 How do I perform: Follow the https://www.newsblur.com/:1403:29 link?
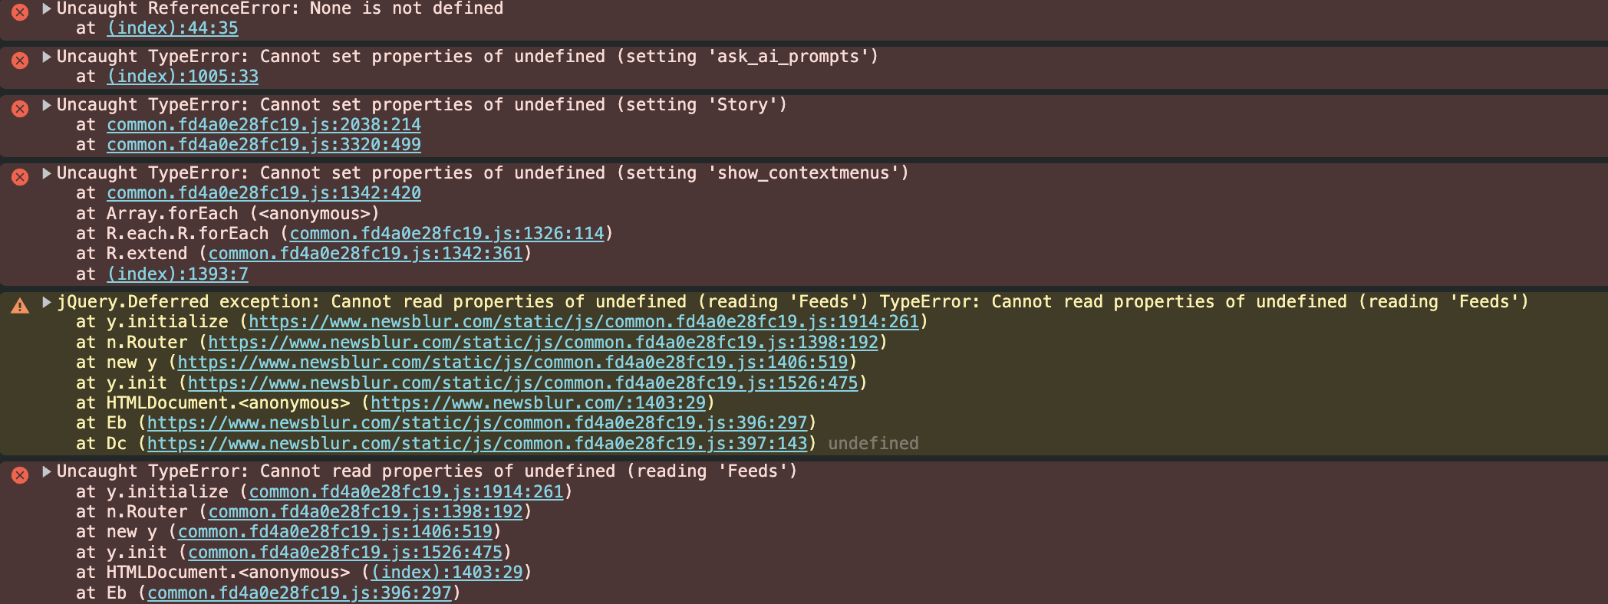pyautogui.click(x=538, y=403)
